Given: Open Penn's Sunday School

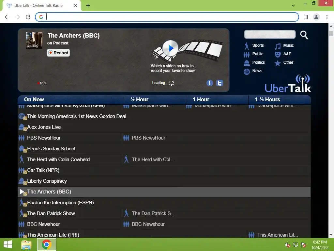Looking at the screenshot, I should (x=51, y=149).
